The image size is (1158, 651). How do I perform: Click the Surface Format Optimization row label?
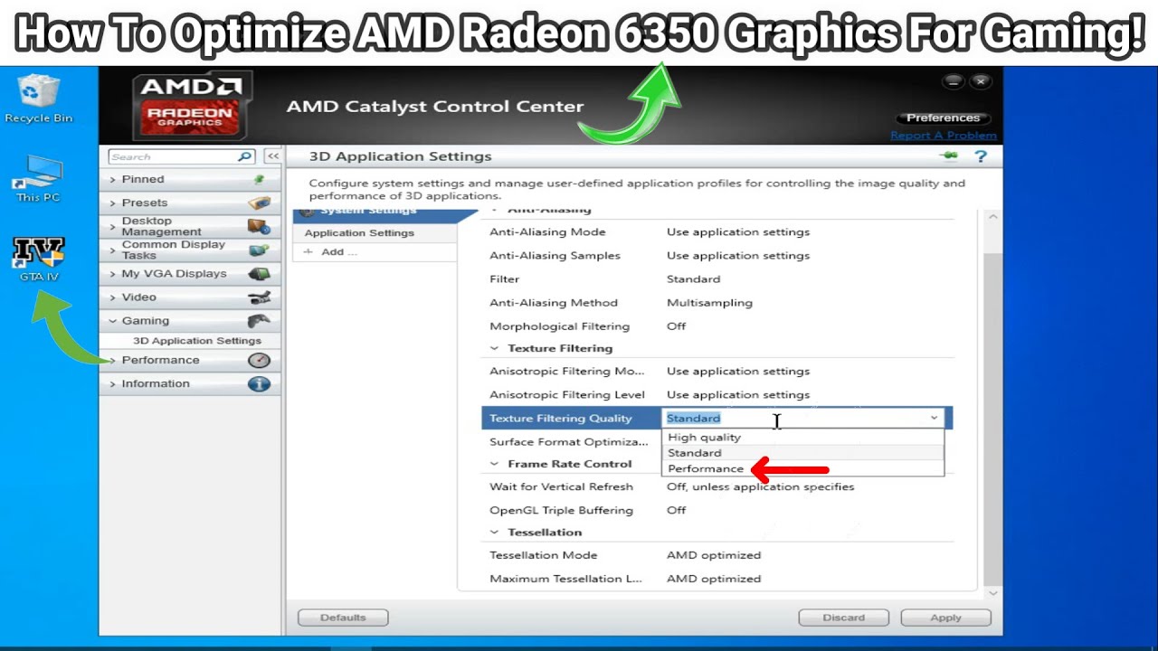coord(569,442)
